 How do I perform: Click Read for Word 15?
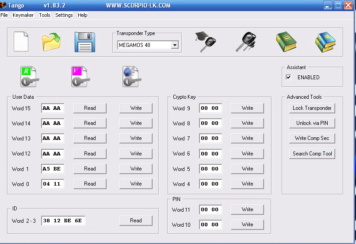click(90, 108)
